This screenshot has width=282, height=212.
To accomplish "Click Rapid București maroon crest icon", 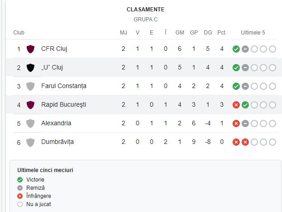I will coord(31,105).
